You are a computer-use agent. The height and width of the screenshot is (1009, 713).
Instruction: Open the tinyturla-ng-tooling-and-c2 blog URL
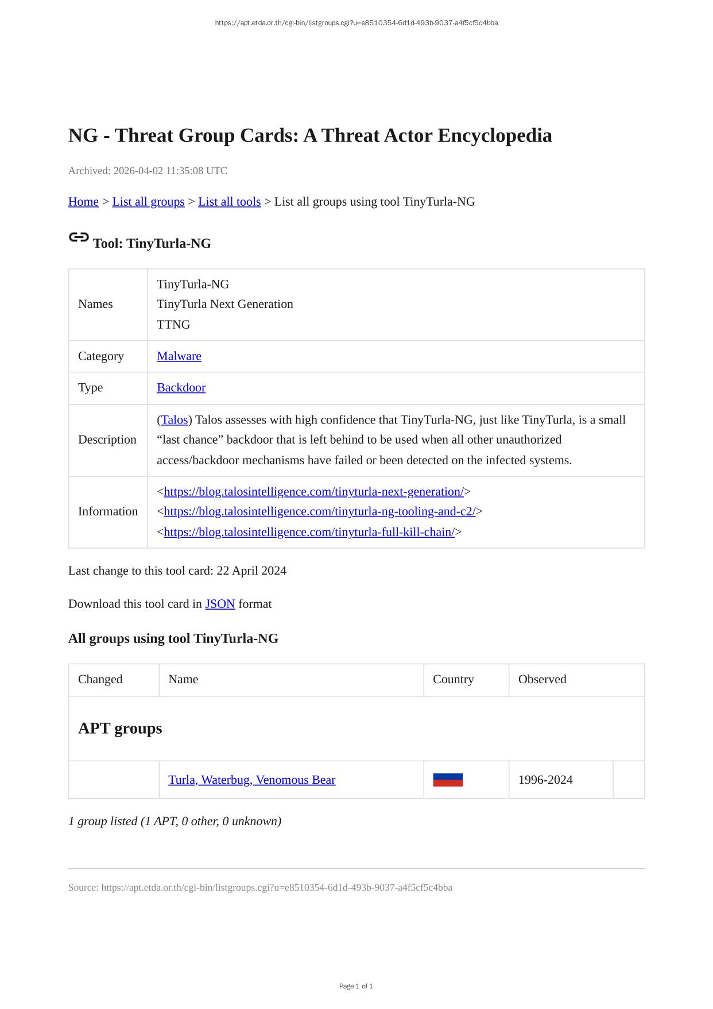(320, 511)
